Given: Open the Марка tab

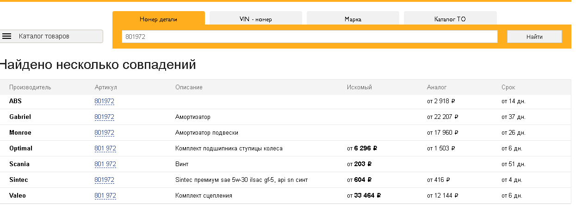Looking at the screenshot, I should pos(353,19).
